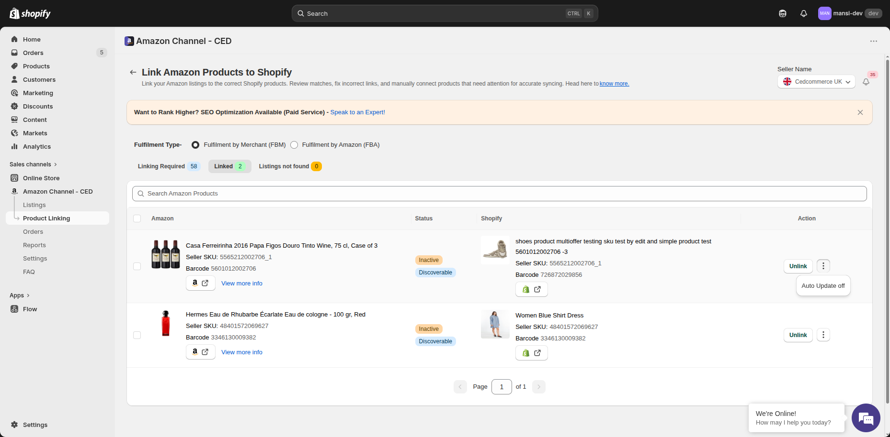Screen dimensions: 890x437
Task: Open the Amazon Channel three-dot menu
Action: 874,41
